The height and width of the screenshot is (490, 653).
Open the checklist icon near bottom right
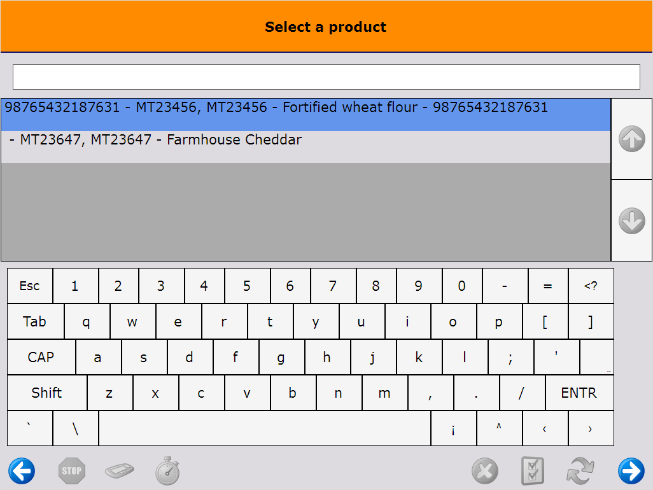533,470
